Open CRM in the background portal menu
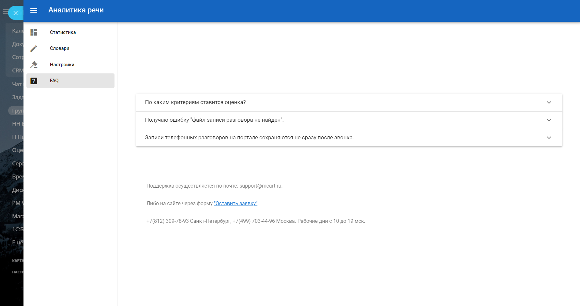The image size is (580, 306). tap(18, 70)
